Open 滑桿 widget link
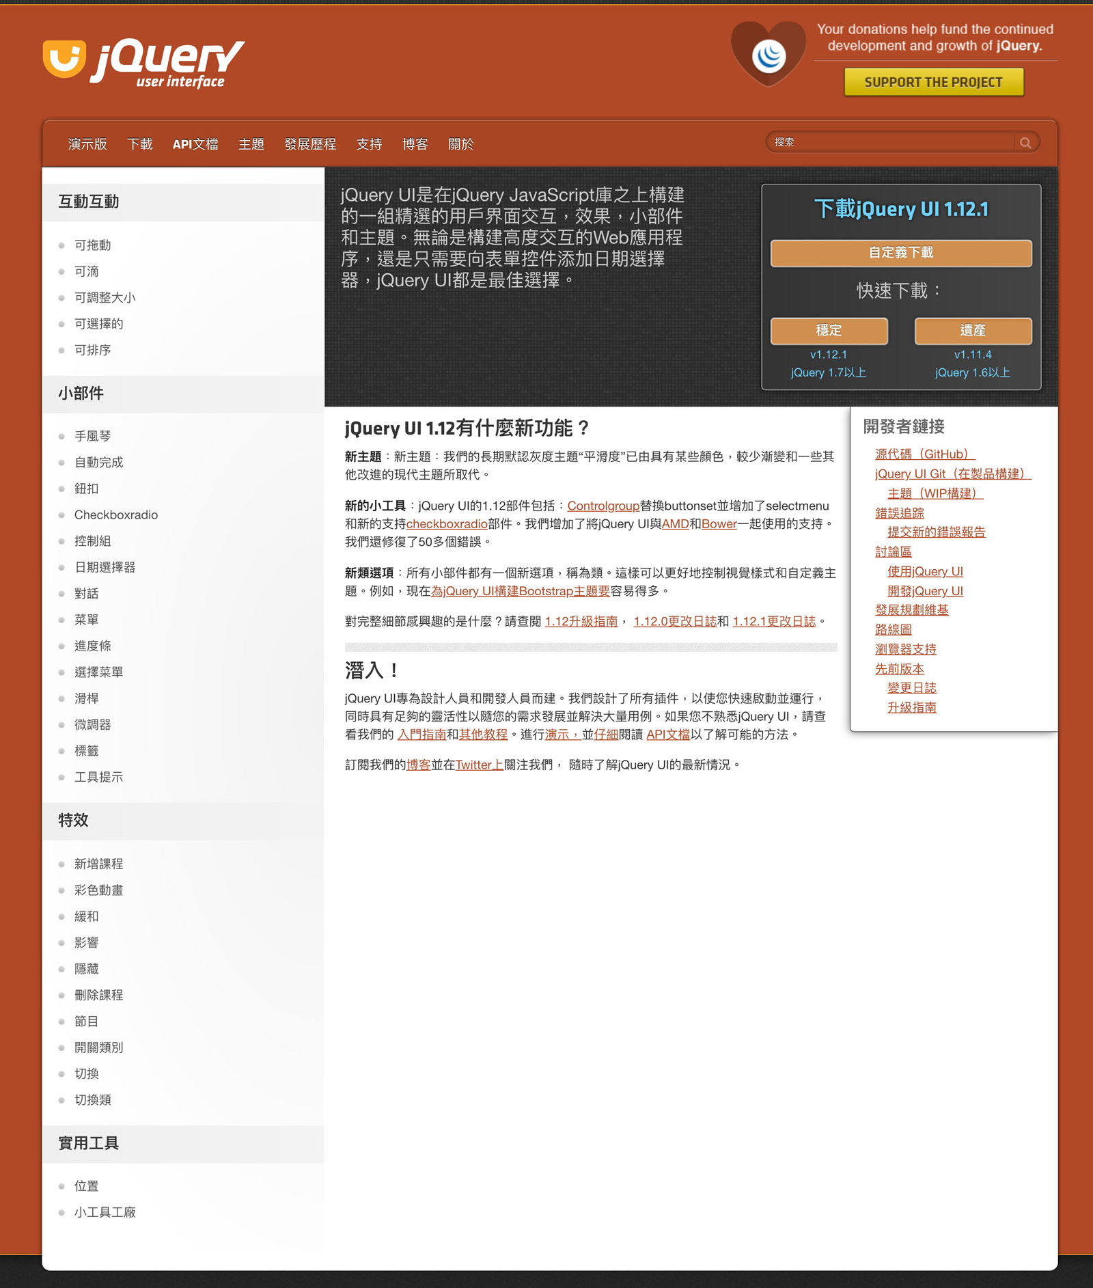 (x=87, y=698)
